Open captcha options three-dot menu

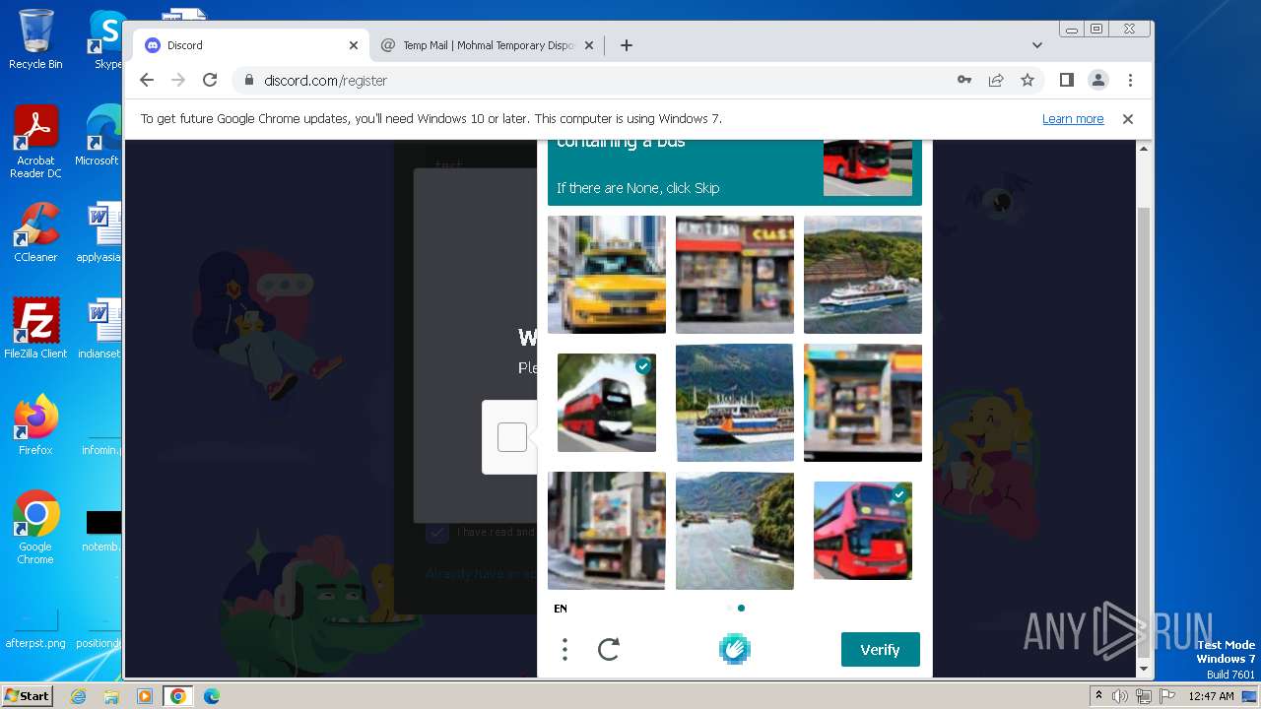(564, 649)
